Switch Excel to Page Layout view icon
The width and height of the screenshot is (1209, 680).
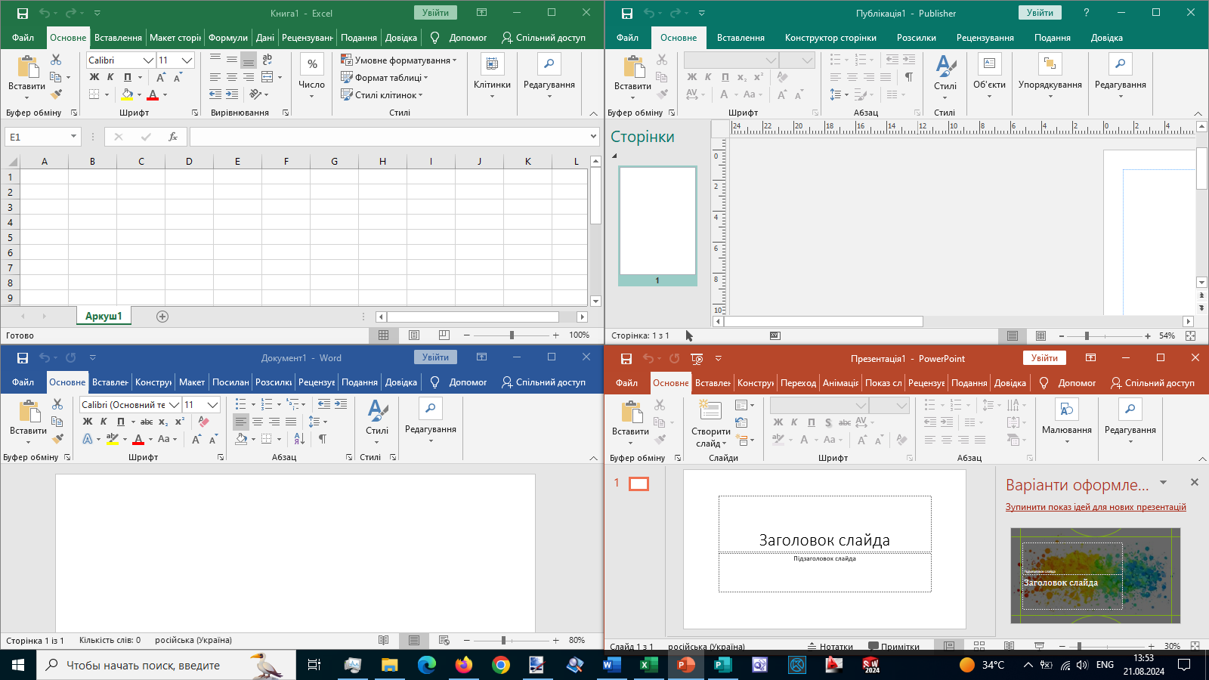click(x=414, y=335)
